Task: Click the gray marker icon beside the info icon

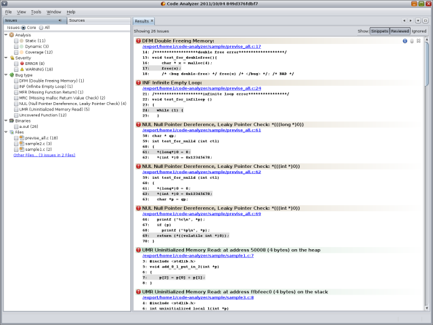Action: click(412, 41)
